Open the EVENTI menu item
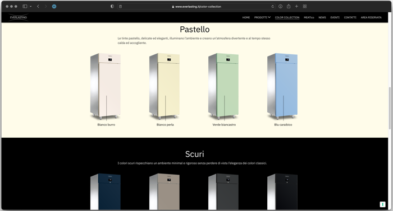Screen dimensions: 393x211 click(335, 17)
